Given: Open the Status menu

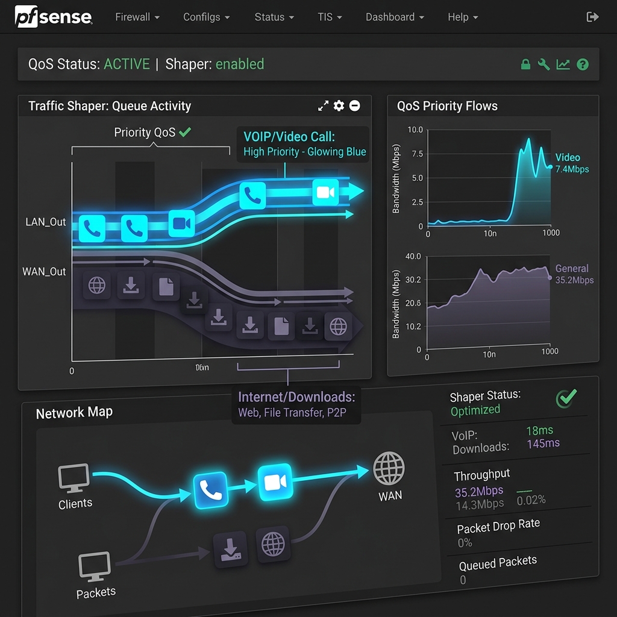Looking at the screenshot, I should (274, 17).
